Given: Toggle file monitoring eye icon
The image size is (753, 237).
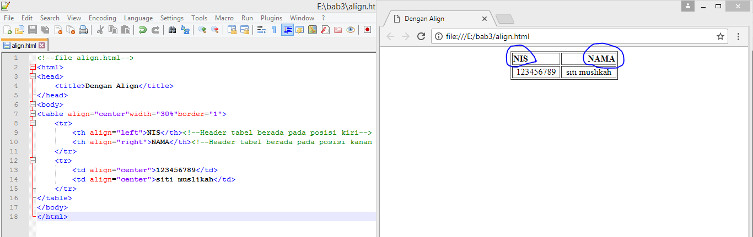Looking at the screenshot, I should pos(351,30).
